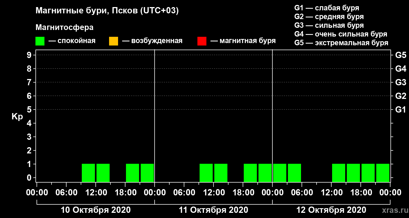This screenshot has width=409, height=218.
Task: Click the 12:00 tick label for 11 October
Action: (213, 192)
